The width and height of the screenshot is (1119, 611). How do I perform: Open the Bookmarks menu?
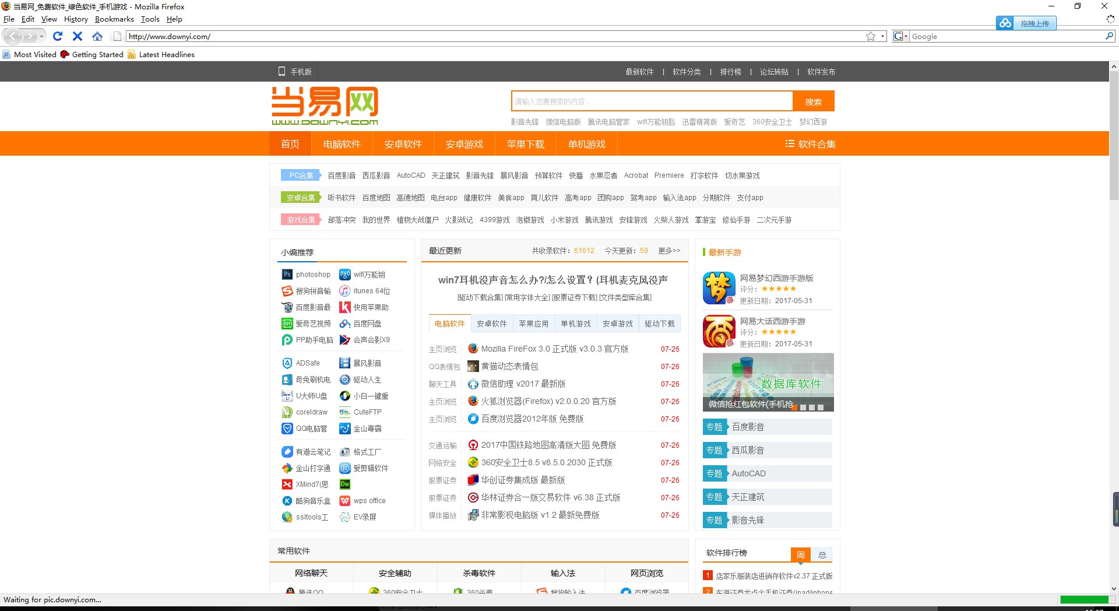[114, 19]
